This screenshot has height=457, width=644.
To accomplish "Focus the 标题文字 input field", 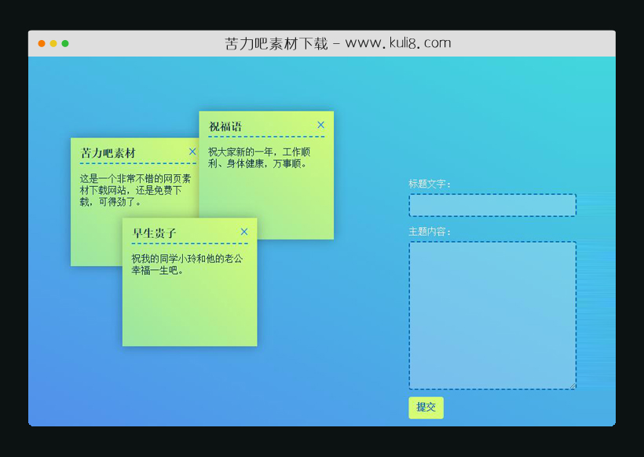I will (x=492, y=206).
